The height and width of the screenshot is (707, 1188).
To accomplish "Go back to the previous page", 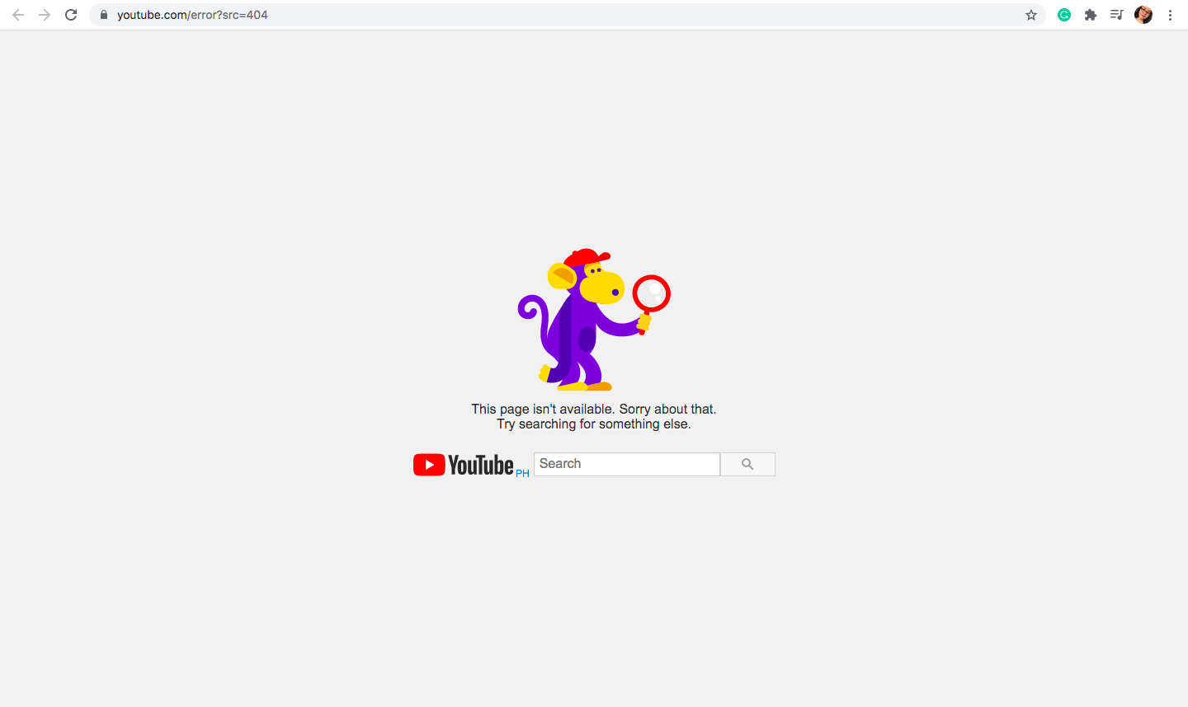I will tap(18, 15).
